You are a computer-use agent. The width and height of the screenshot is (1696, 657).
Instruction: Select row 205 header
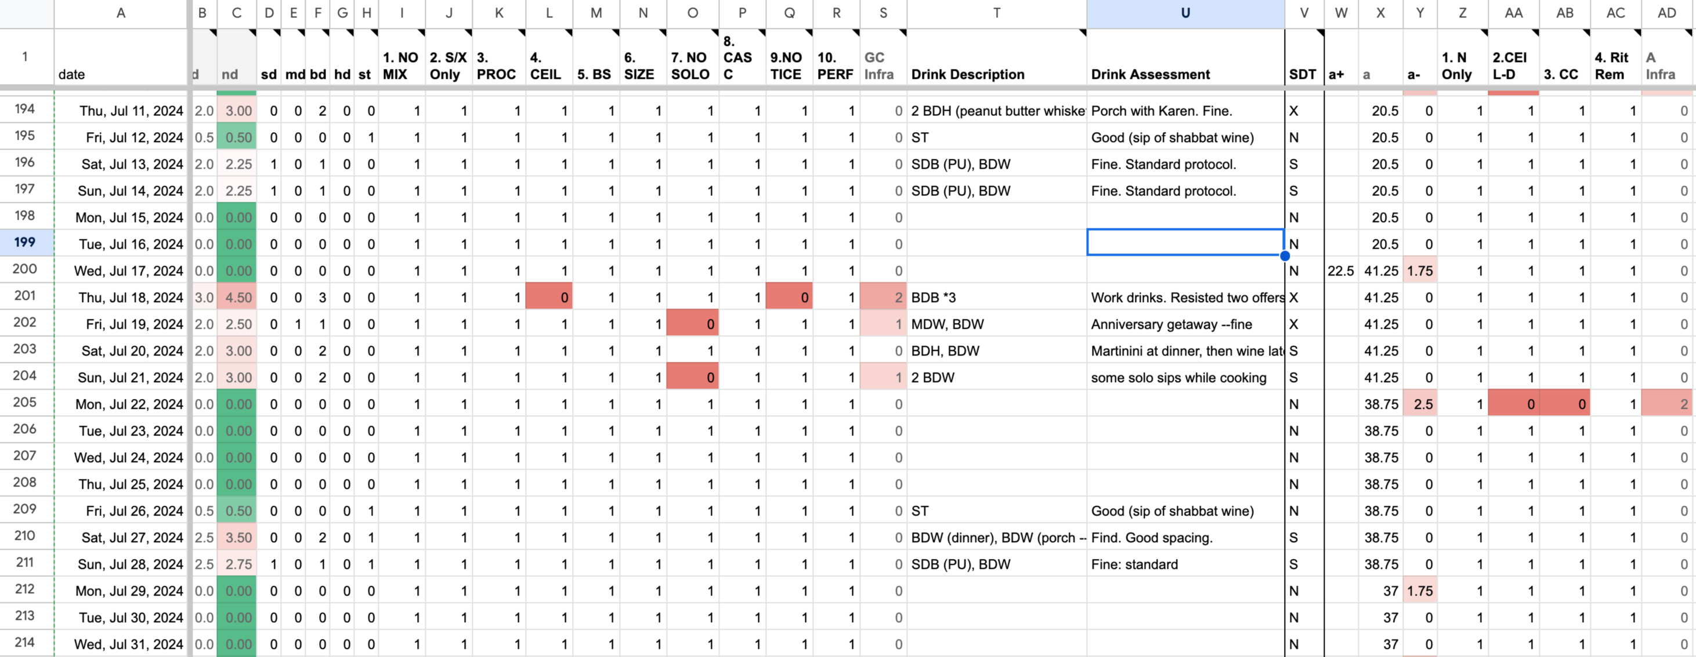point(26,402)
